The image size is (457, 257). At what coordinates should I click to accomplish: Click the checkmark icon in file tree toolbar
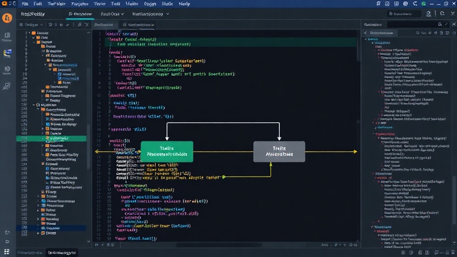coord(68,25)
